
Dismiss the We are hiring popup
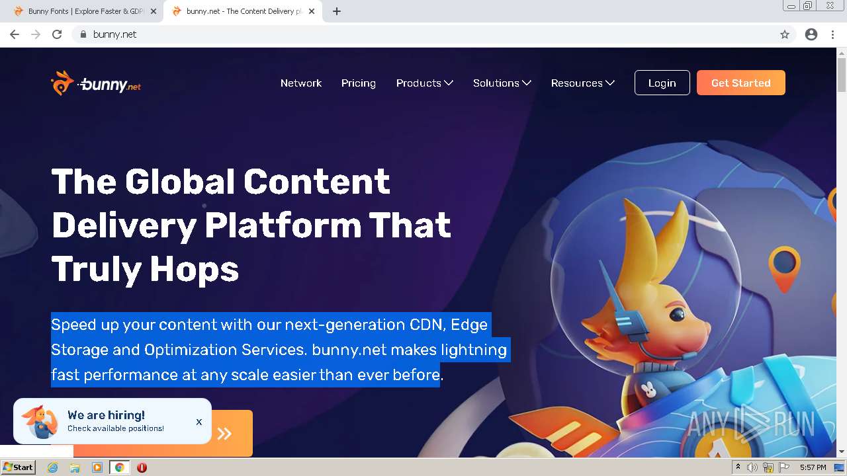point(199,422)
